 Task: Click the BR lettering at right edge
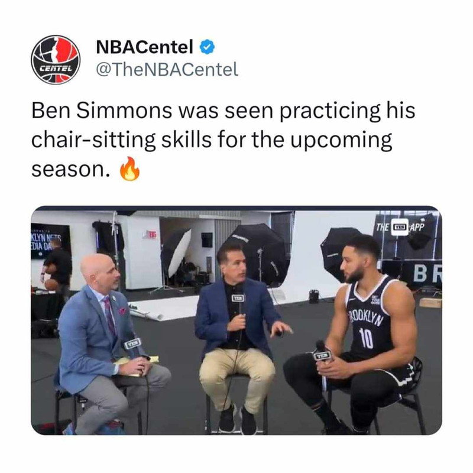point(427,273)
